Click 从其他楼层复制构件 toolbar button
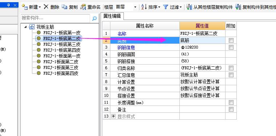 tap(210, 7)
